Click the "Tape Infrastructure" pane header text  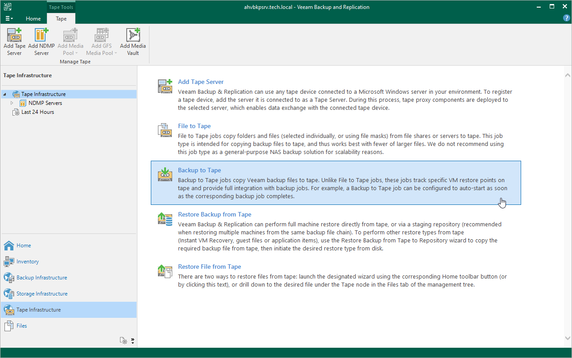[28, 75]
